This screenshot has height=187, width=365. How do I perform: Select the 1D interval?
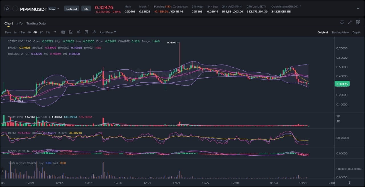(x=42, y=32)
